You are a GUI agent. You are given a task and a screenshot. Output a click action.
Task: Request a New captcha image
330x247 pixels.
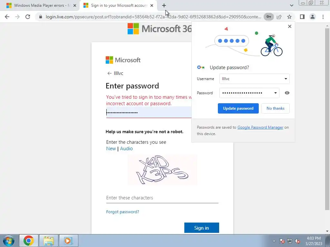(x=111, y=149)
